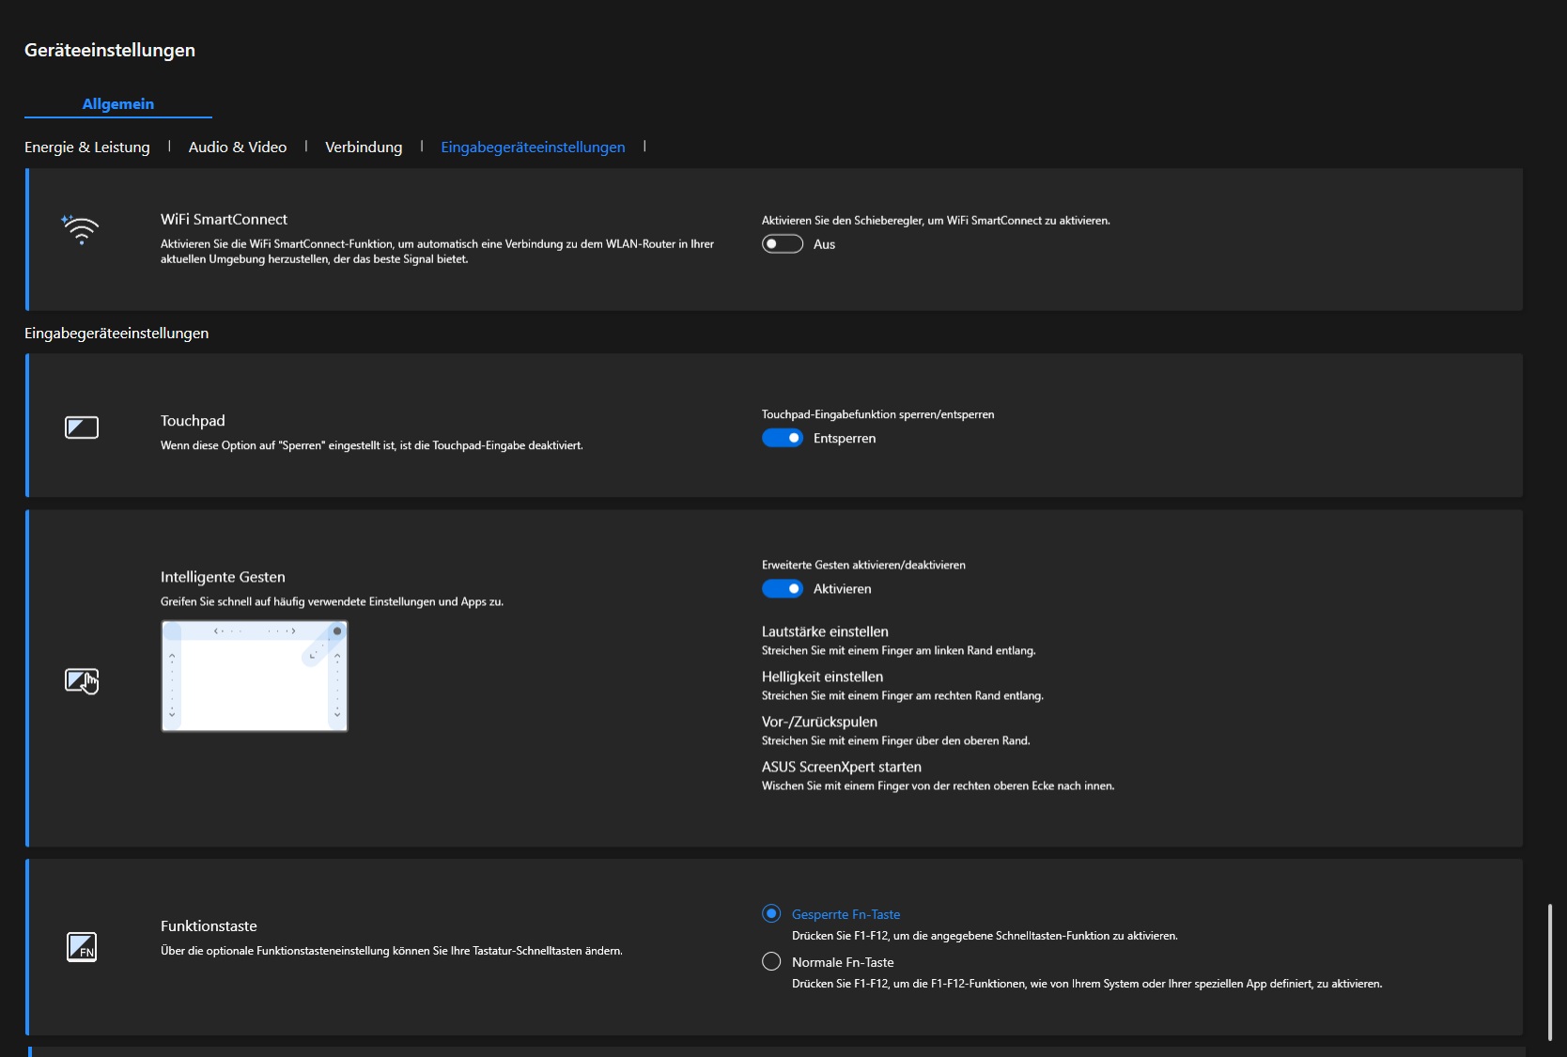Toggle the Touchpad lock switch

(x=782, y=438)
